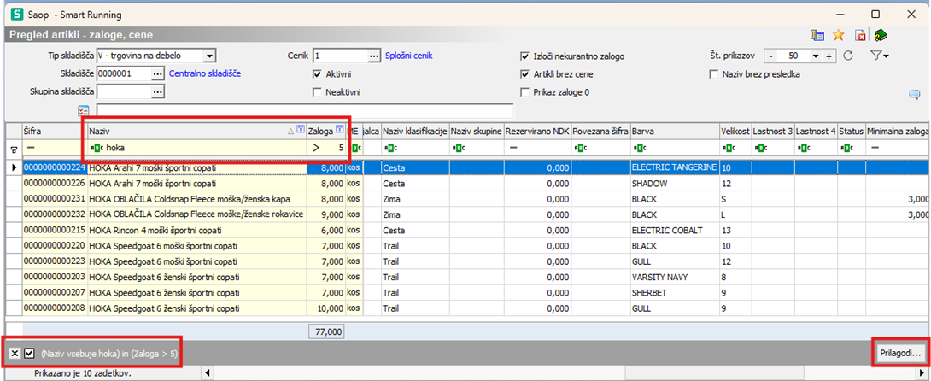Screen dimensions: 931x381
Task: Increase Št. prikazov with plus button
Action: click(829, 56)
